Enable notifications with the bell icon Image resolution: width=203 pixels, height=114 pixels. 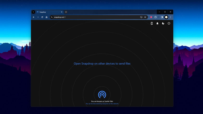(157, 23)
